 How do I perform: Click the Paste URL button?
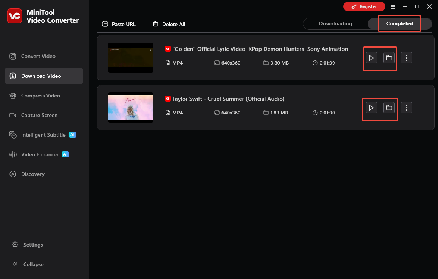119,24
